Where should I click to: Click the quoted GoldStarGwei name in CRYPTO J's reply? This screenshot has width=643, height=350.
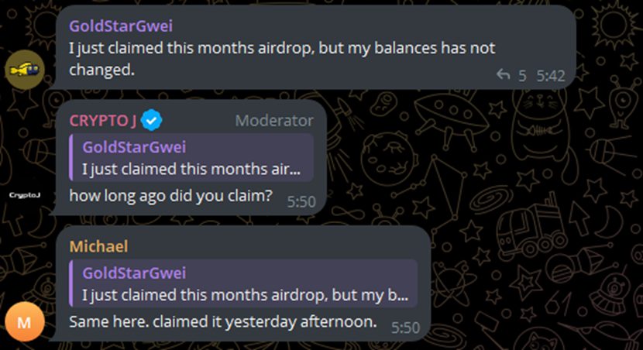[134, 147]
